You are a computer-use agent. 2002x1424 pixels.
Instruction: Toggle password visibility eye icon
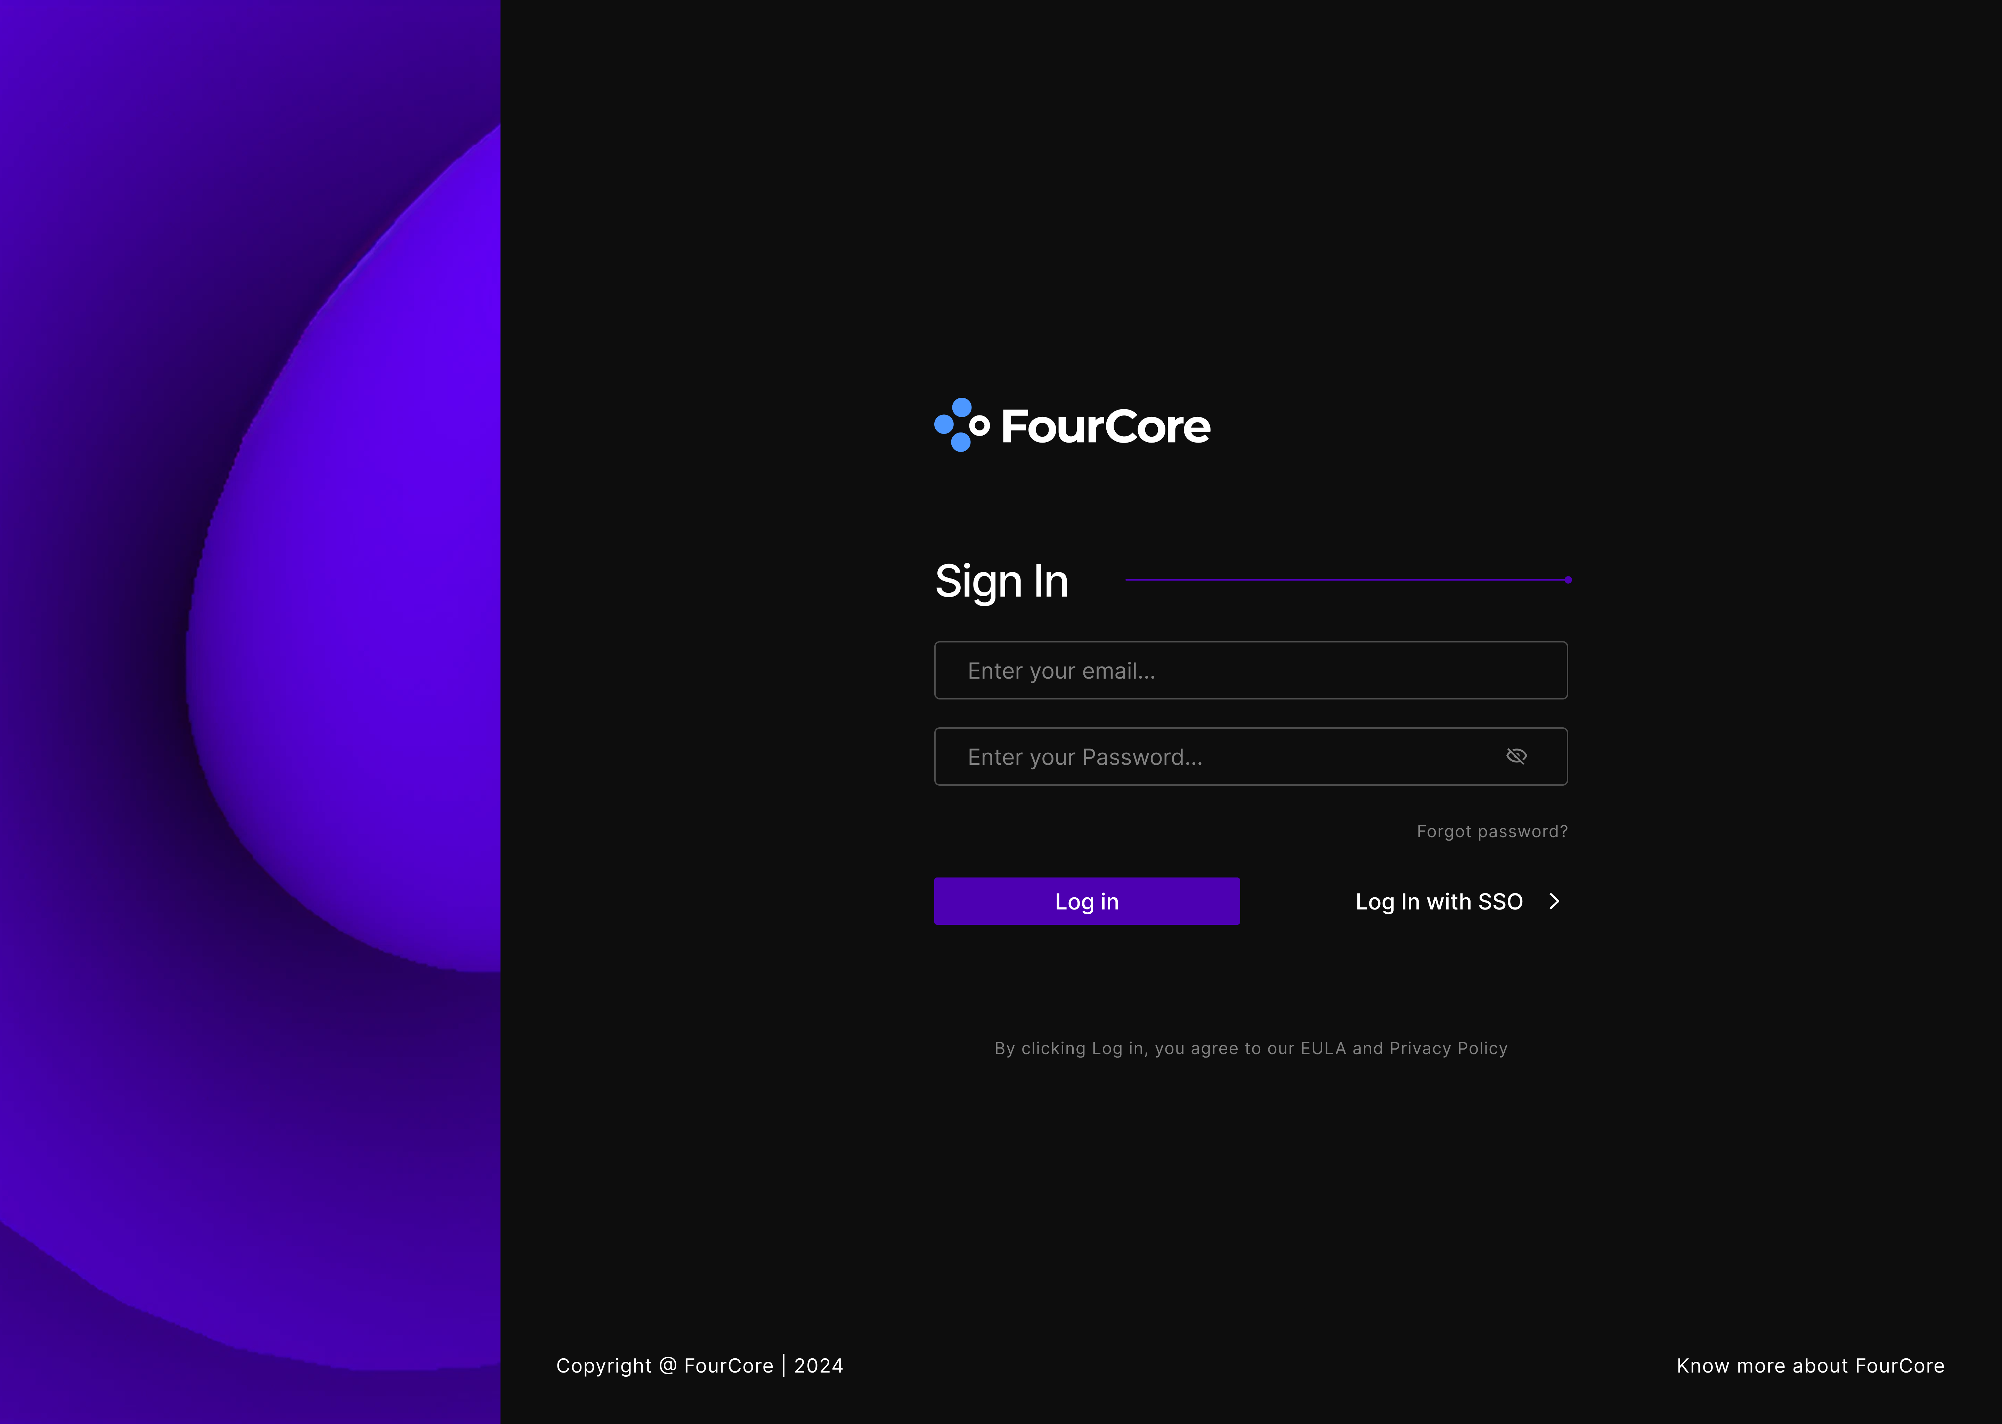pyautogui.click(x=1516, y=756)
